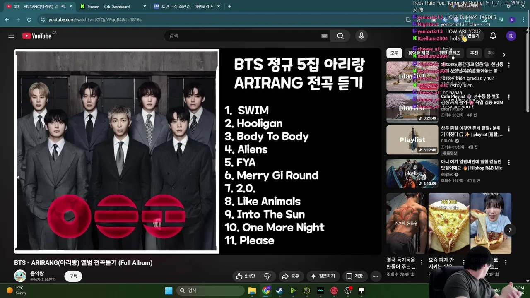This screenshot has height=298, width=530.
Task: Open options menu for Hiphop R&B Mix video
Action: (x=509, y=163)
